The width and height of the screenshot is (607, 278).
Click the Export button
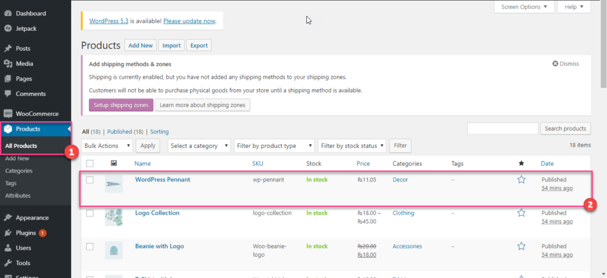coord(199,46)
